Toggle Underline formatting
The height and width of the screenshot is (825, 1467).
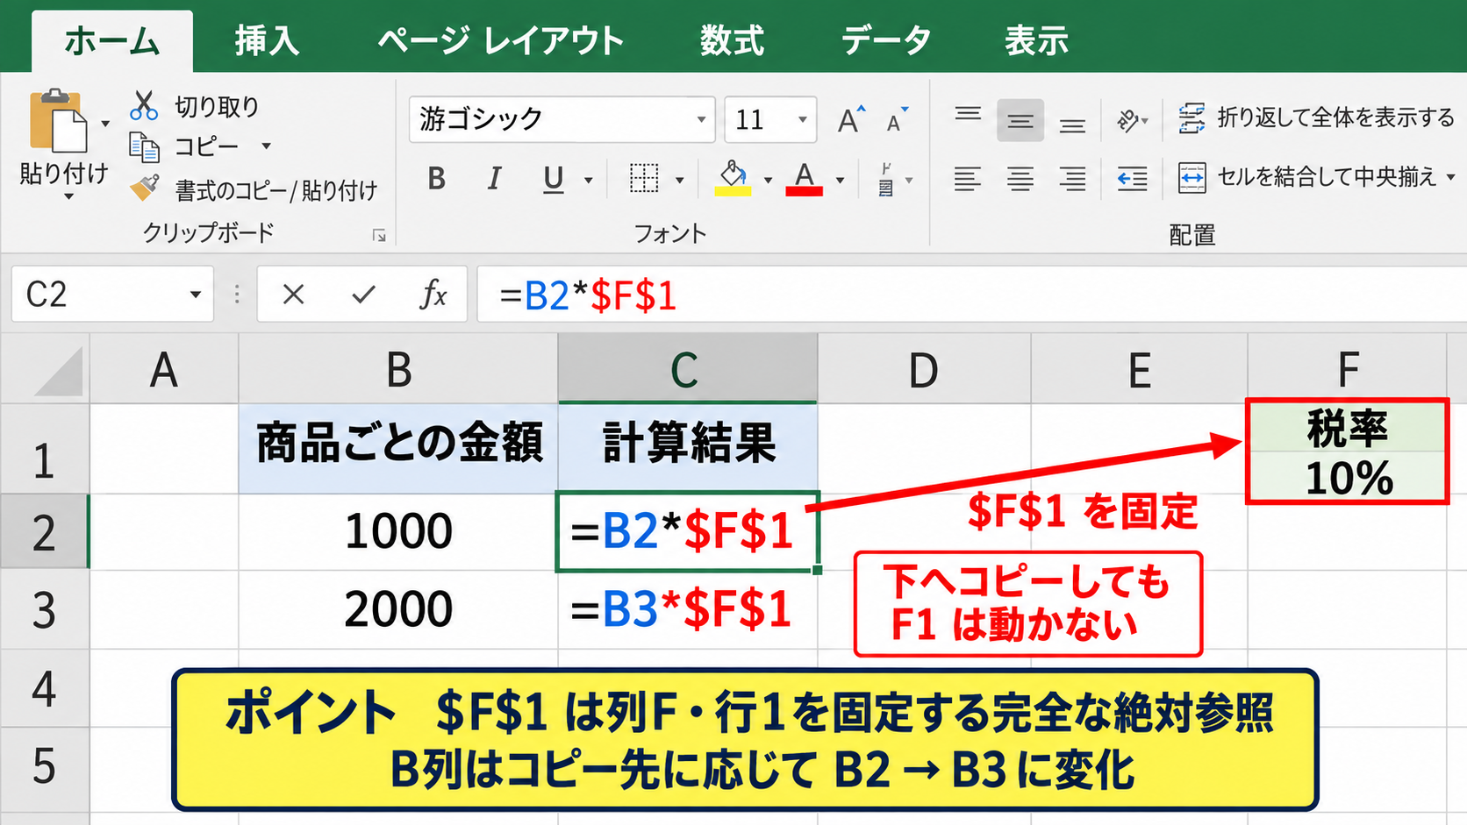coord(553,180)
